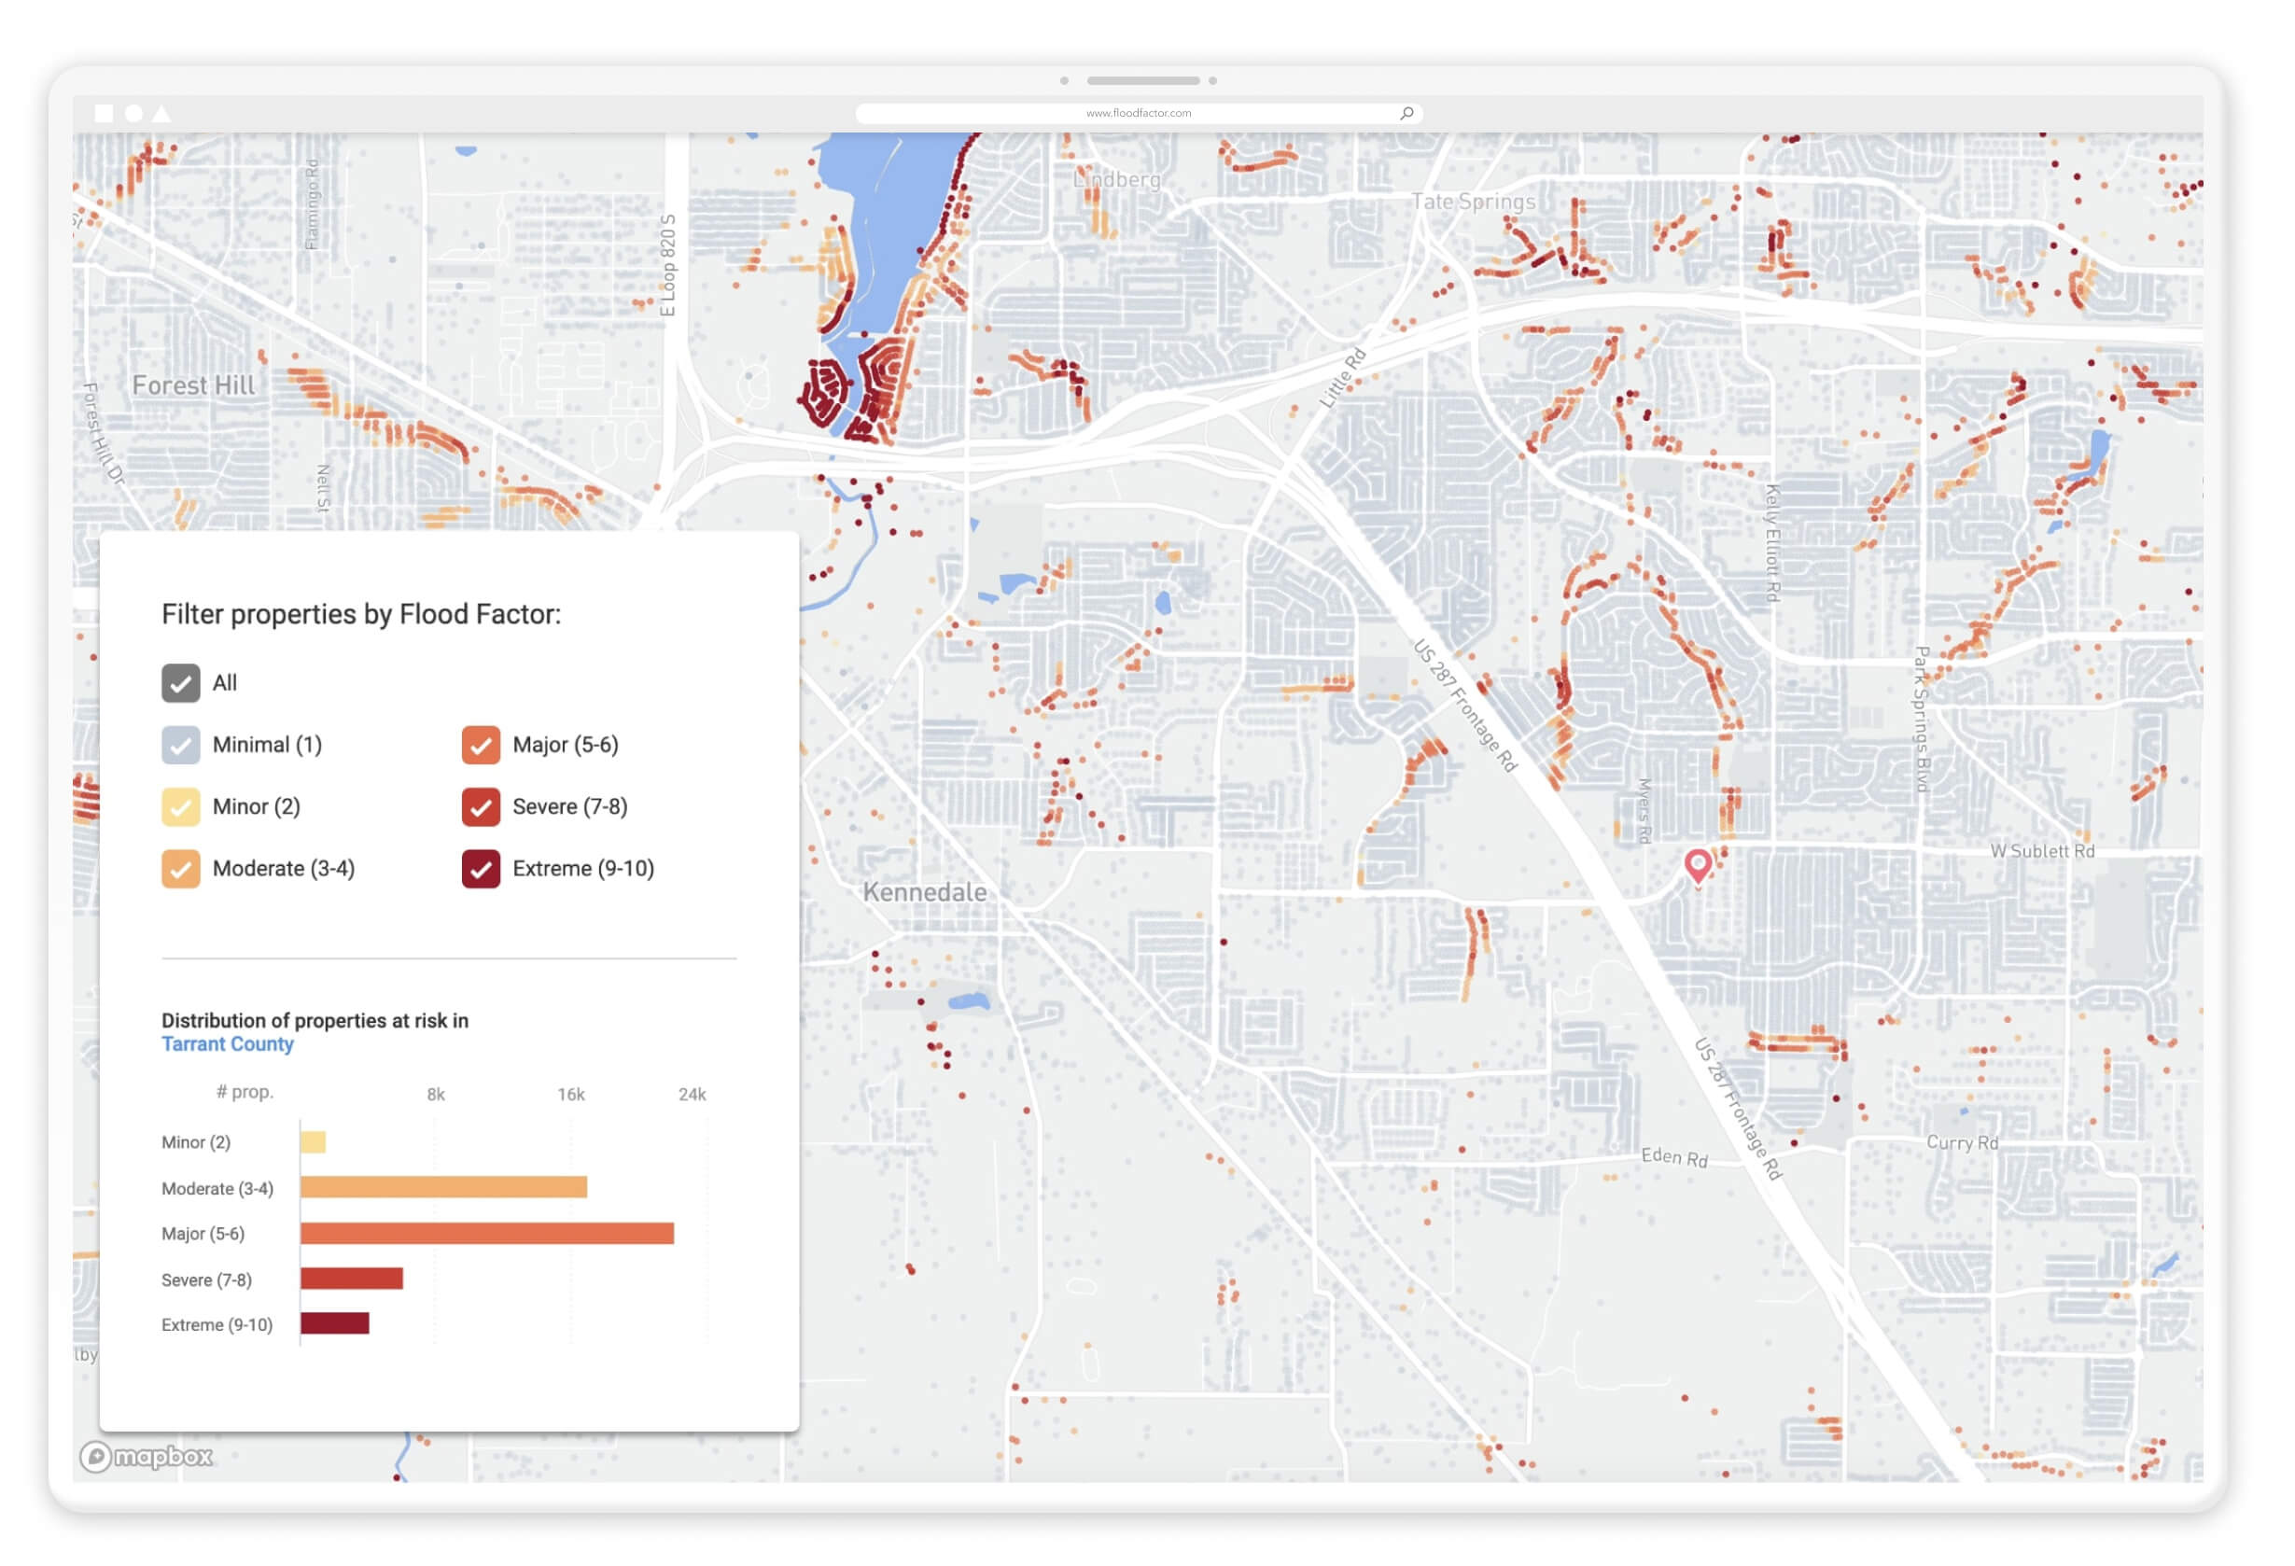The image size is (2295, 1566).
Task: Toggle the All filter checkbox
Action: click(181, 683)
